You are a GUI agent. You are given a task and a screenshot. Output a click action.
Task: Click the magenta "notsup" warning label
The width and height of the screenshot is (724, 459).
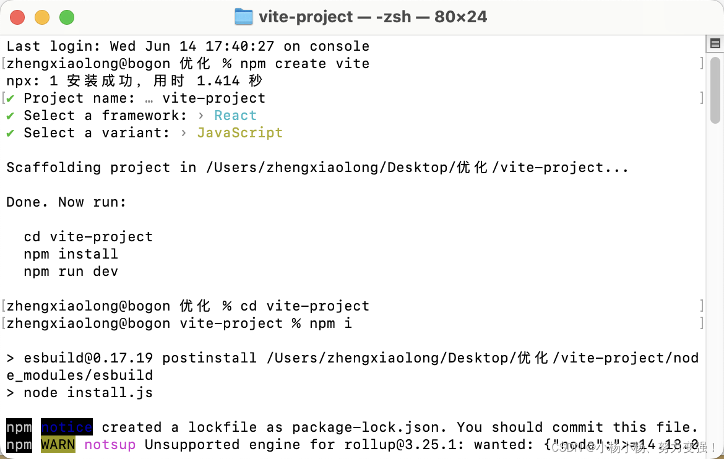(110, 444)
